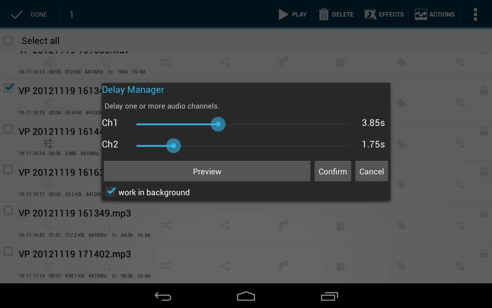Click the Preview button
Screen dimensions: 492x308
tap(207, 171)
